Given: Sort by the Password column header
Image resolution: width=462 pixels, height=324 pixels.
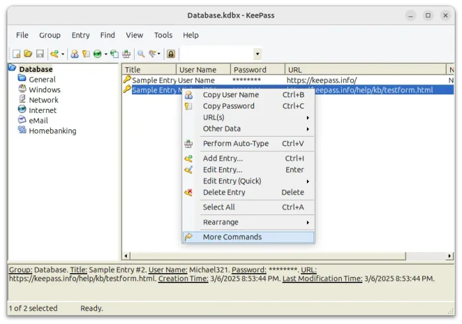Looking at the screenshot, I should point(258,70).
